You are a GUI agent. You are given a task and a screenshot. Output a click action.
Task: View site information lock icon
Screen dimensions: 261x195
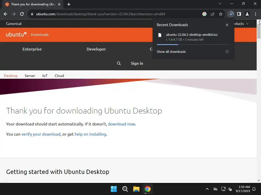pos(32,14)
